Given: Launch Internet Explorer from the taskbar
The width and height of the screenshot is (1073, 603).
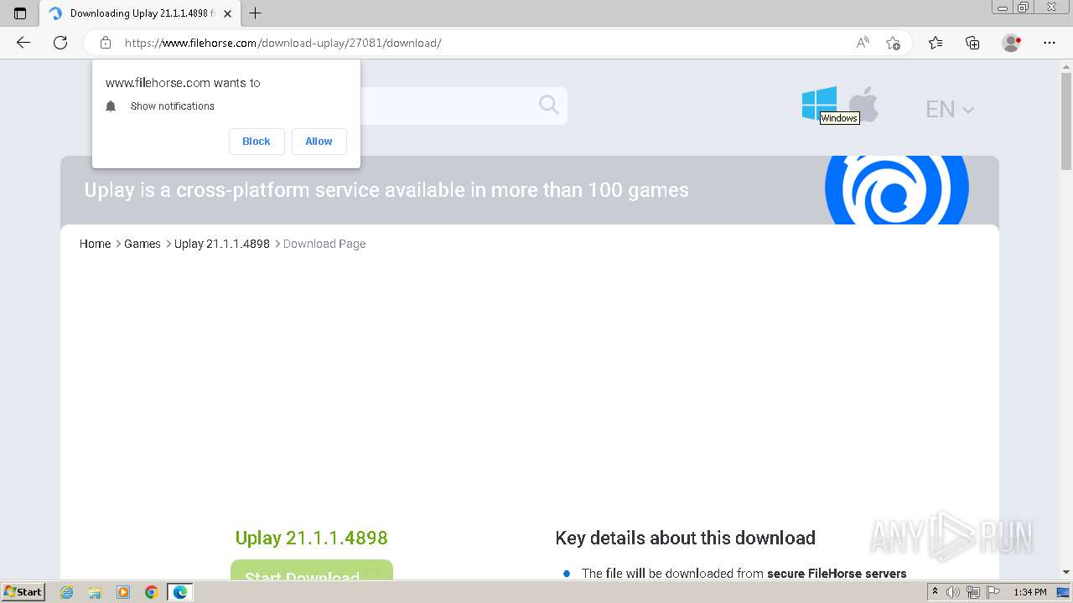Looking at the screenshot, I should (66, 592).
